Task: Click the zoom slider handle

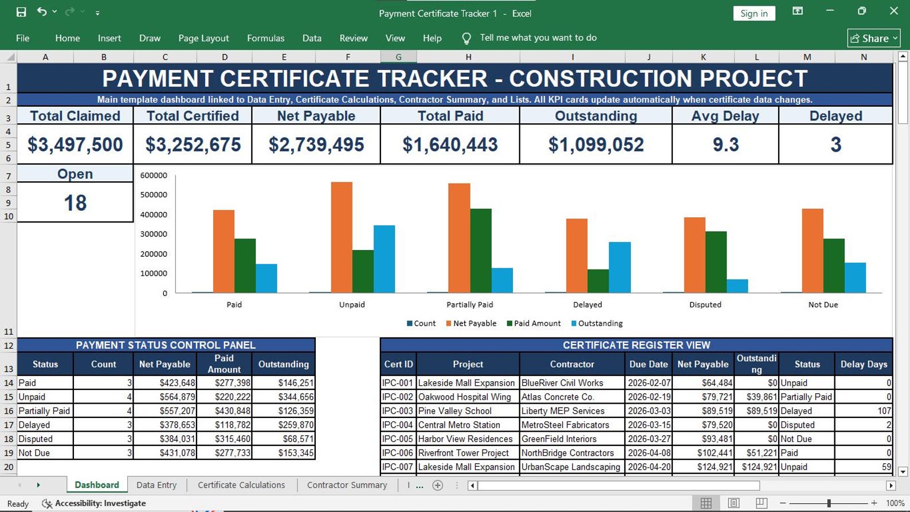Action: pos(829,503)
